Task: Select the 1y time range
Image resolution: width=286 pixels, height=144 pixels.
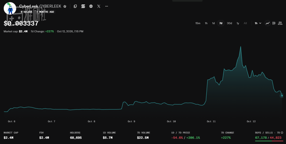Action: tap(238, 23)
